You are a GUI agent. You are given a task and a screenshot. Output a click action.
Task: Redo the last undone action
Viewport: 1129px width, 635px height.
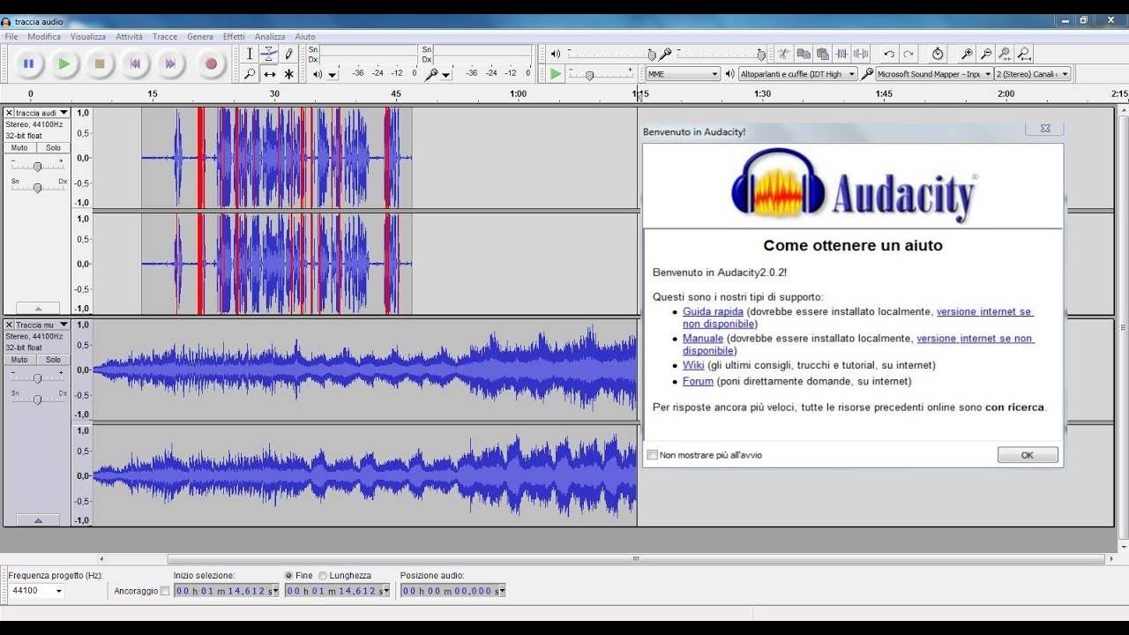tap(908, 54)
